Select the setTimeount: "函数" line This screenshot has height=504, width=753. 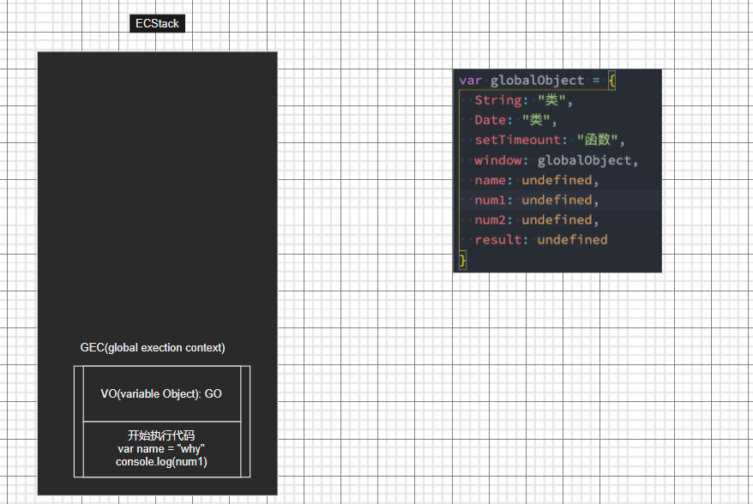point(550,140)
